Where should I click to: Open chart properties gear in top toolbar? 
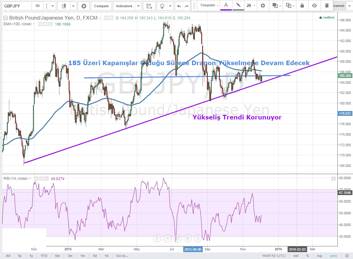click(84, 6)
